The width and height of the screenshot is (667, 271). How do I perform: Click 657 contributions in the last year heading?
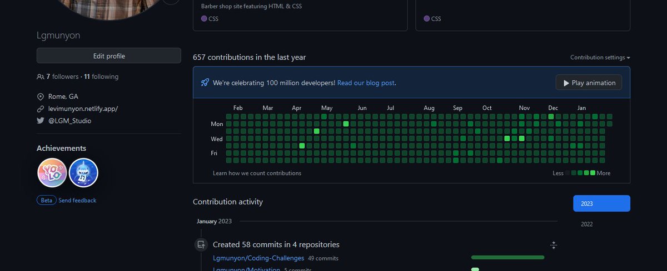point(249,57)
